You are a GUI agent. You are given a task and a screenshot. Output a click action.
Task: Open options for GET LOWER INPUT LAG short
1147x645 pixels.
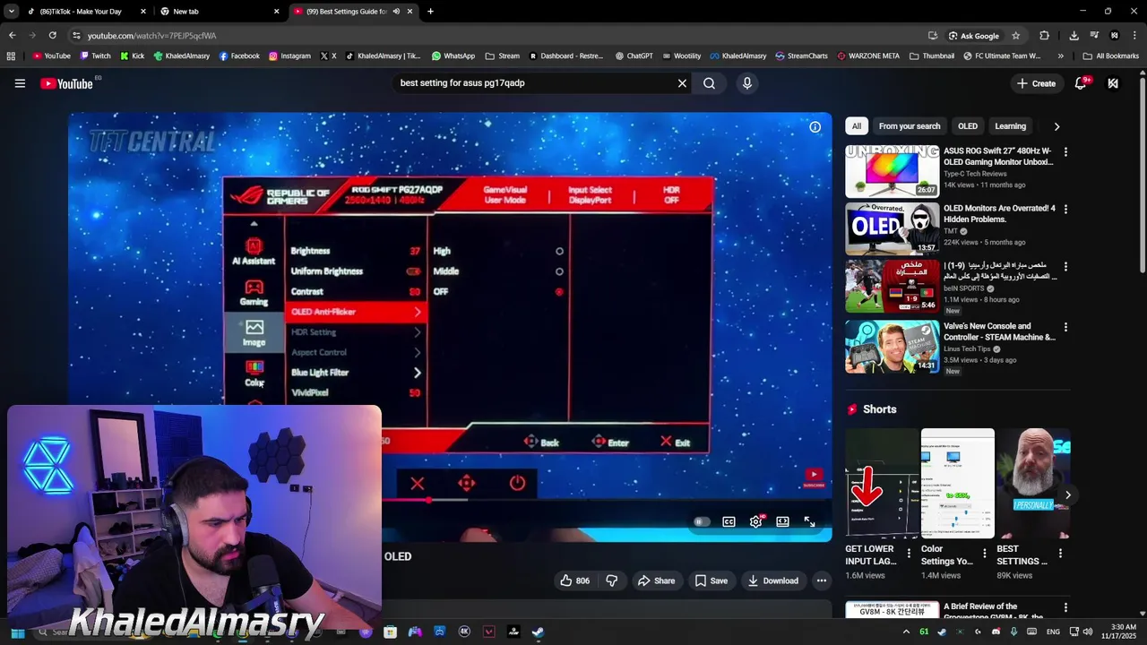tap(909, 554)
